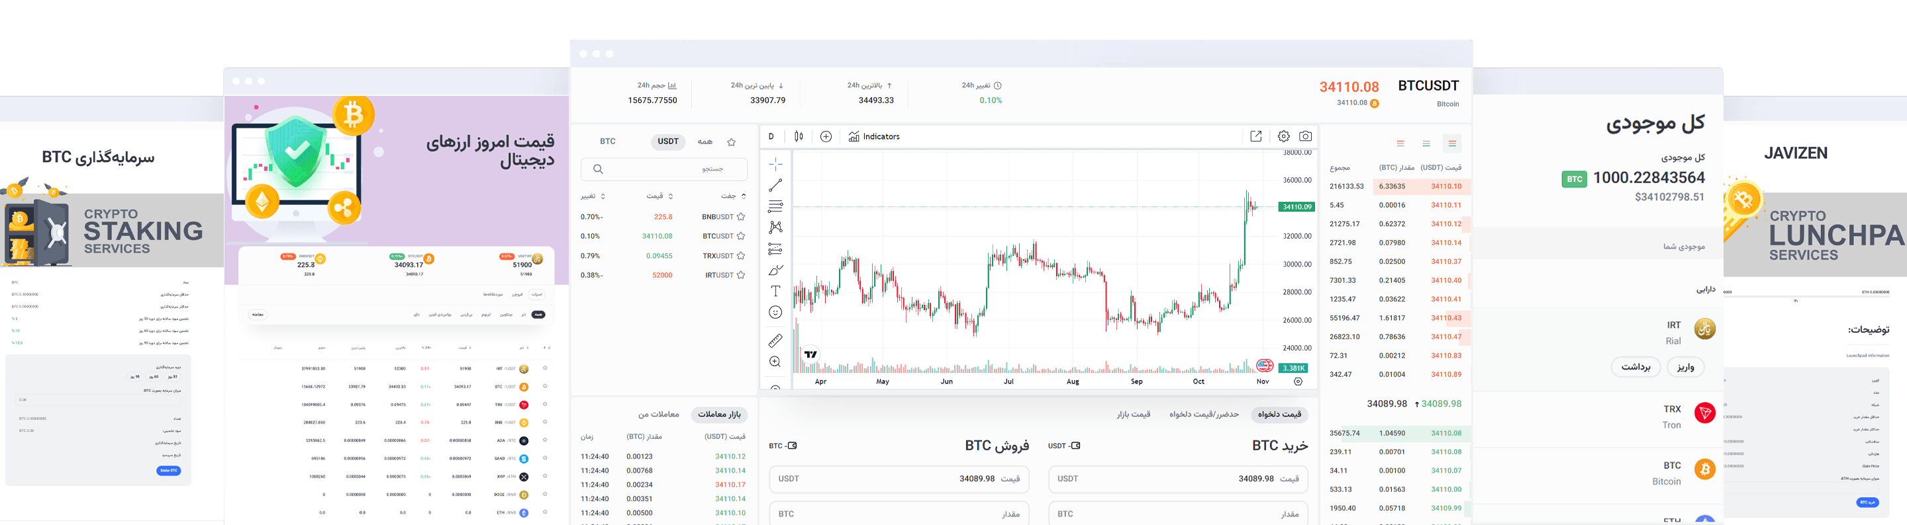Click the 34110.09 price label on chart axis
The image size is (1907, 525).
1296,207
